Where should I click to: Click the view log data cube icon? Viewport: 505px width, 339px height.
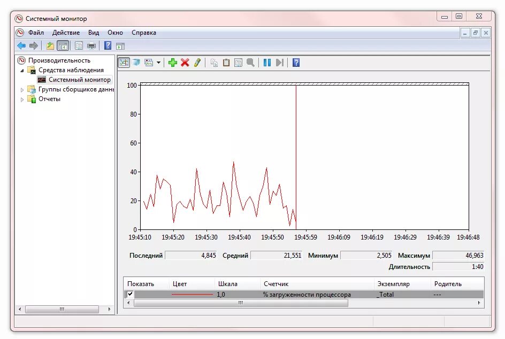pos(136,62)
